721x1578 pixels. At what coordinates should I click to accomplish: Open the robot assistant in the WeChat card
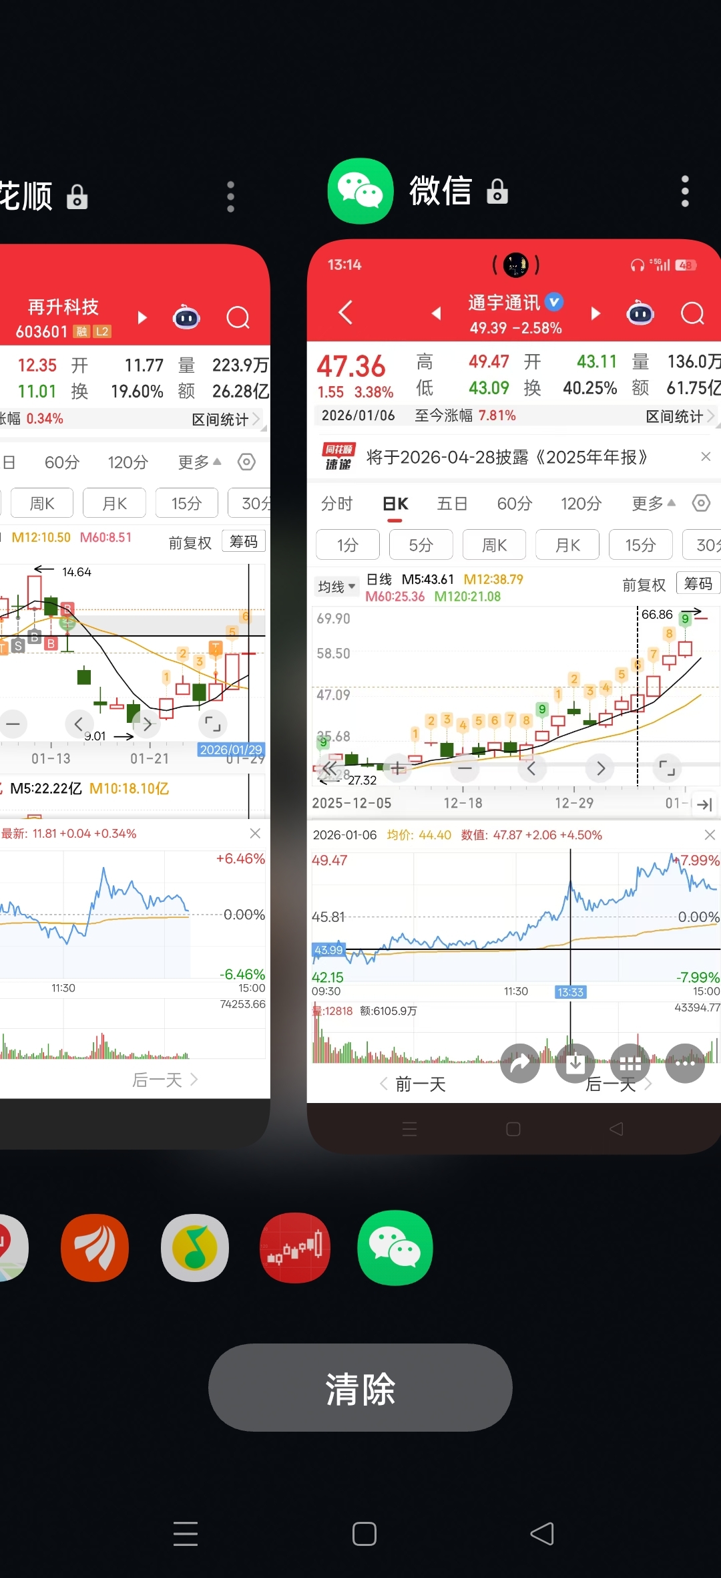[640, 312]
